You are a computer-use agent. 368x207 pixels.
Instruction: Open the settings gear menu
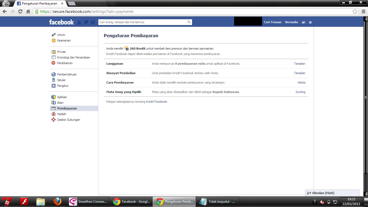310,22
